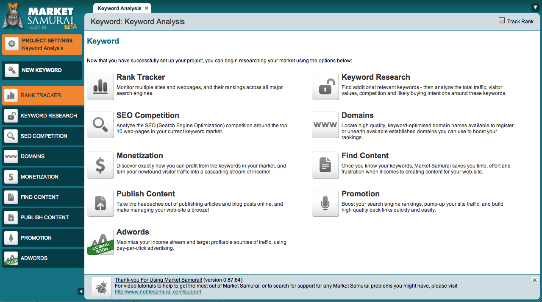Screen dimensions: 542x302
Task: Enable the Track Rank checkbox
Action: [x=502, y=21]
